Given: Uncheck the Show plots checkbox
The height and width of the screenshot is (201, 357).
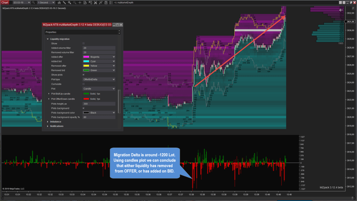Looking at the screenshot, I should click(x=84, y=75).
